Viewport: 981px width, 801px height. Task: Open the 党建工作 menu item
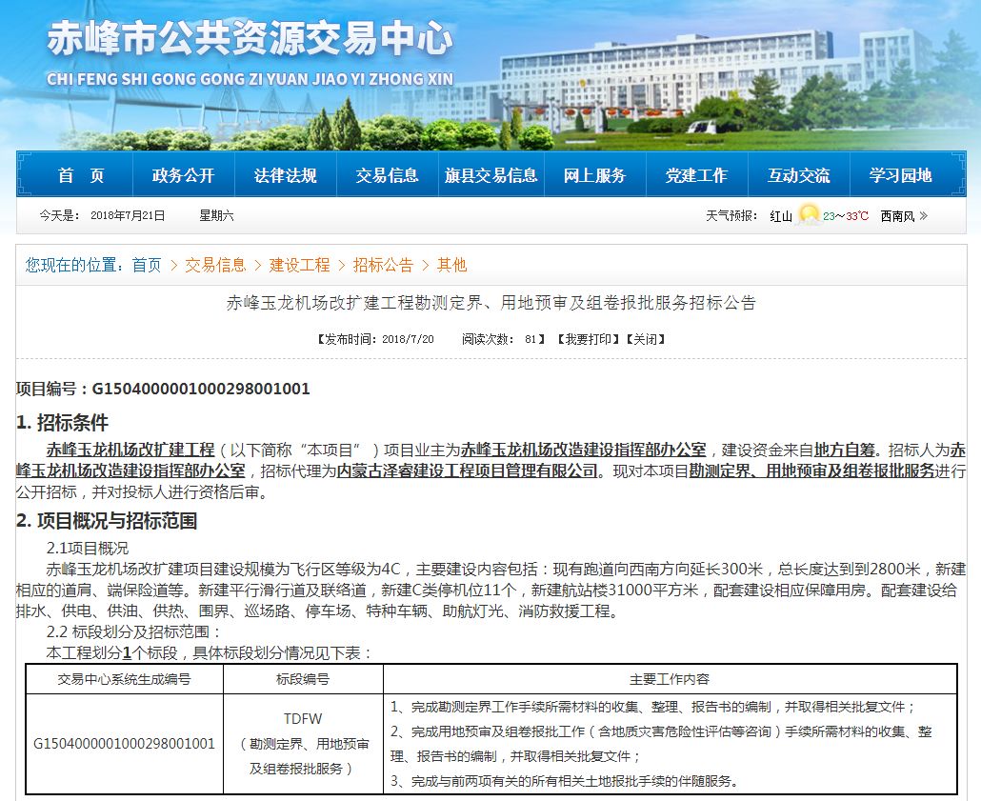click(x=696, y=175)
